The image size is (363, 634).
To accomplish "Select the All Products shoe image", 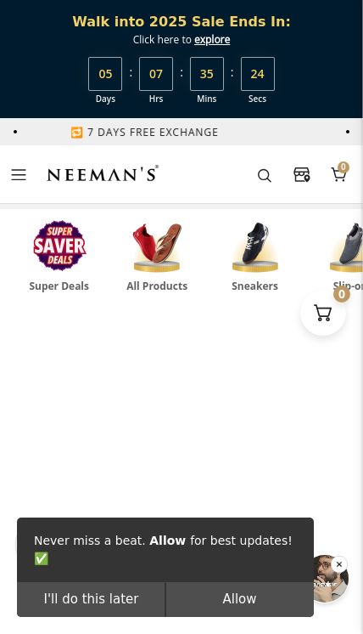I will (x=157, y=246).
